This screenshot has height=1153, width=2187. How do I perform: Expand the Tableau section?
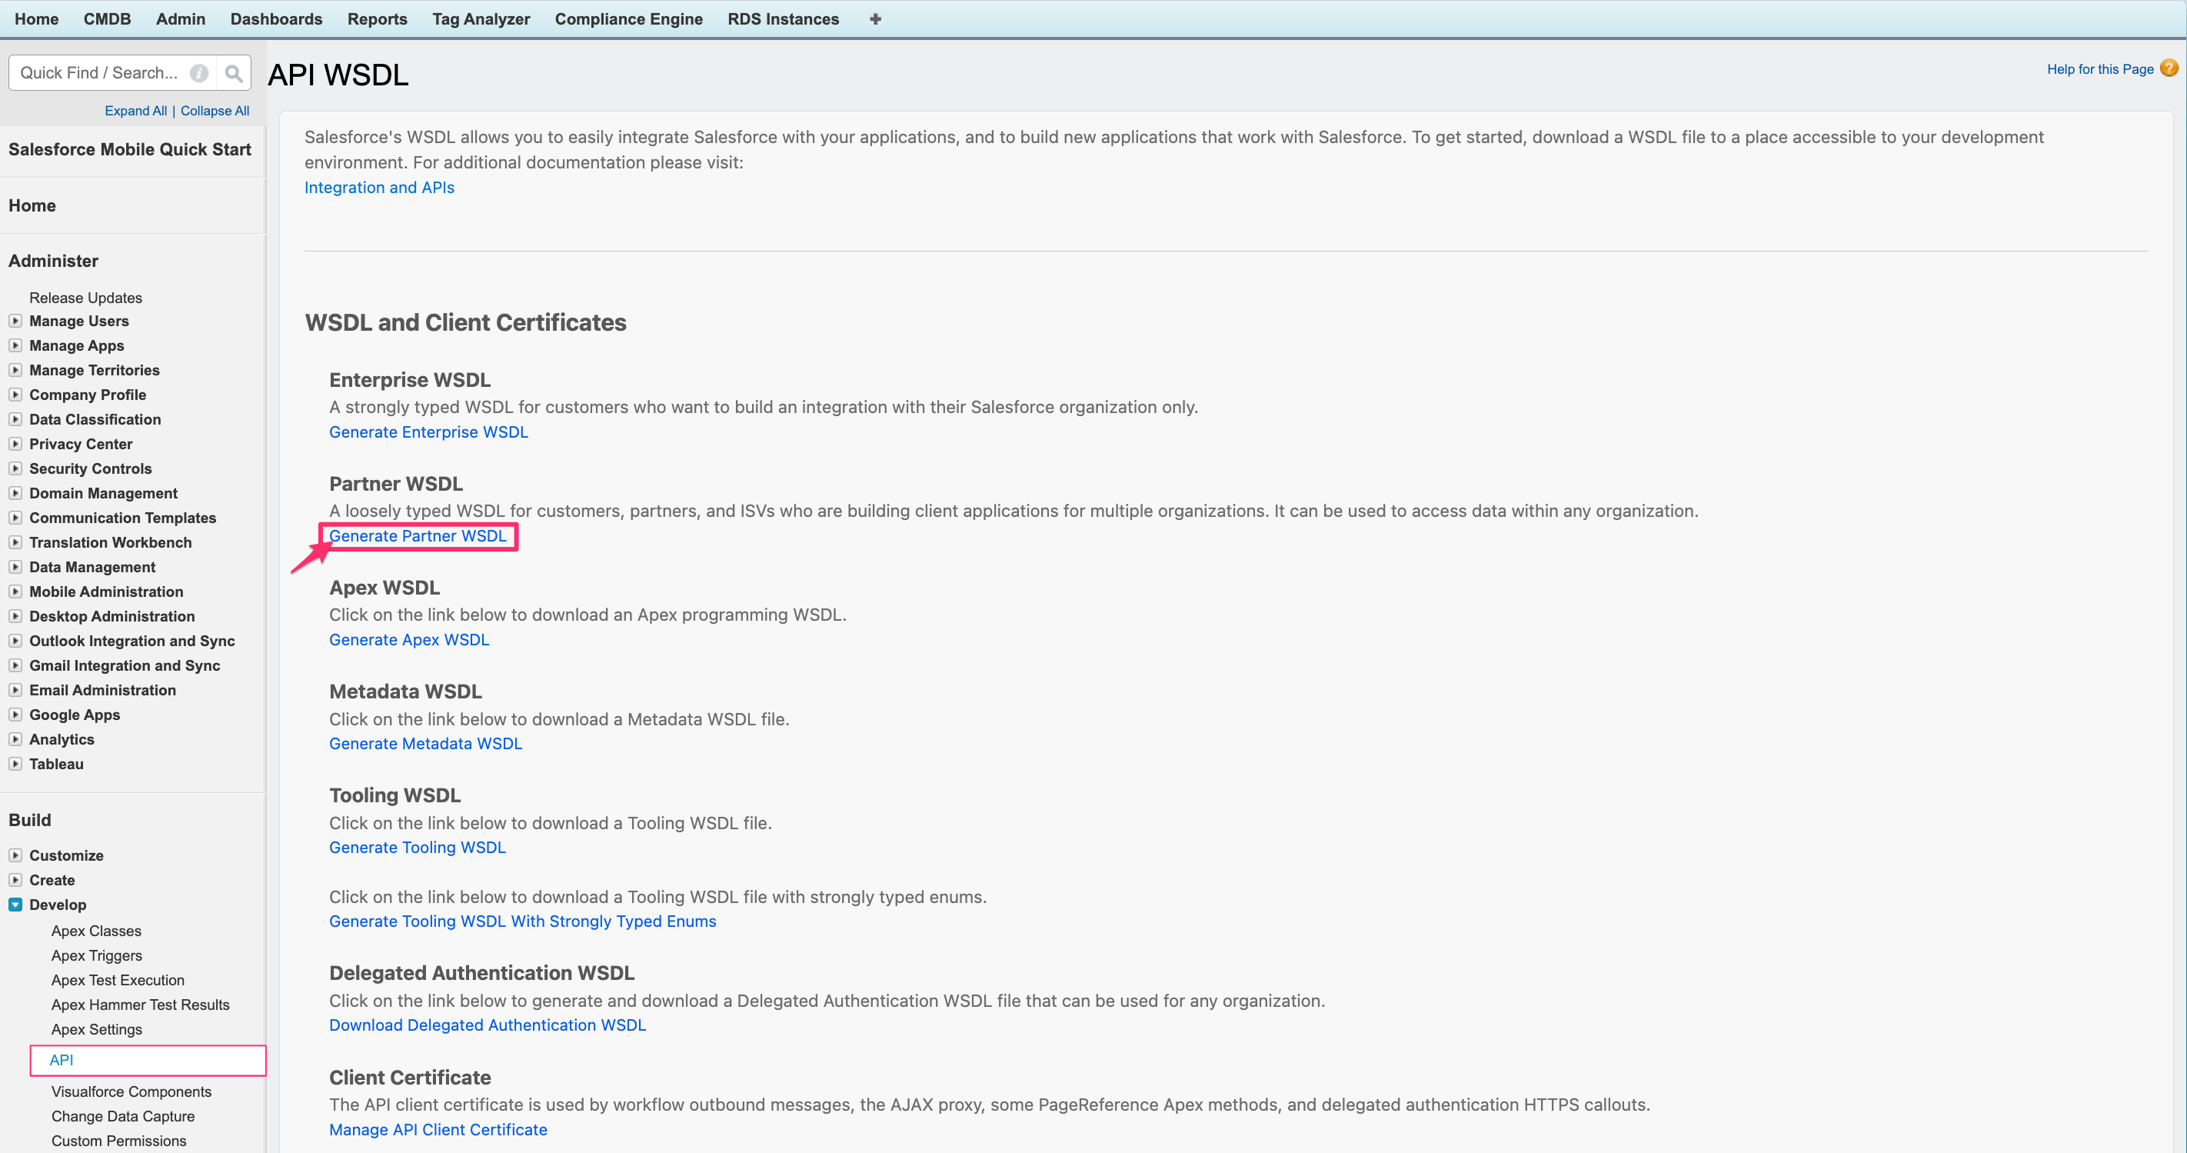[15, 763]
